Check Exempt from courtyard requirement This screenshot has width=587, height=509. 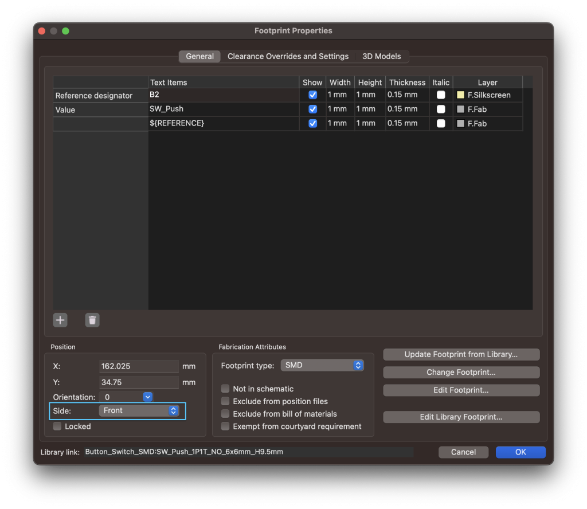[x=225, y=426]
